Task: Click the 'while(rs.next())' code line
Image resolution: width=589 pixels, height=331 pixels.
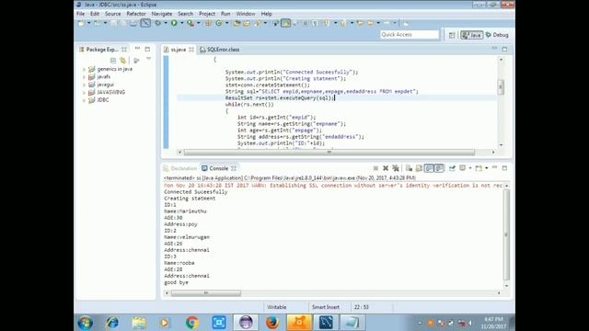Action: click(x=249, y=104)
